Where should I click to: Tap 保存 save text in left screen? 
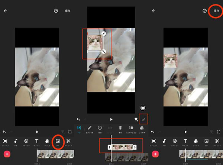point(68,11)
